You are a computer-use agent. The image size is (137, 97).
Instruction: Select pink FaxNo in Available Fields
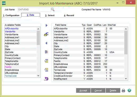pyautogui.click(x=21, y=67)
